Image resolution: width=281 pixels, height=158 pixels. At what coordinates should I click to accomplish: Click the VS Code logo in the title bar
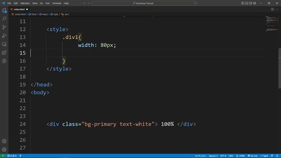tap(3, 3)
